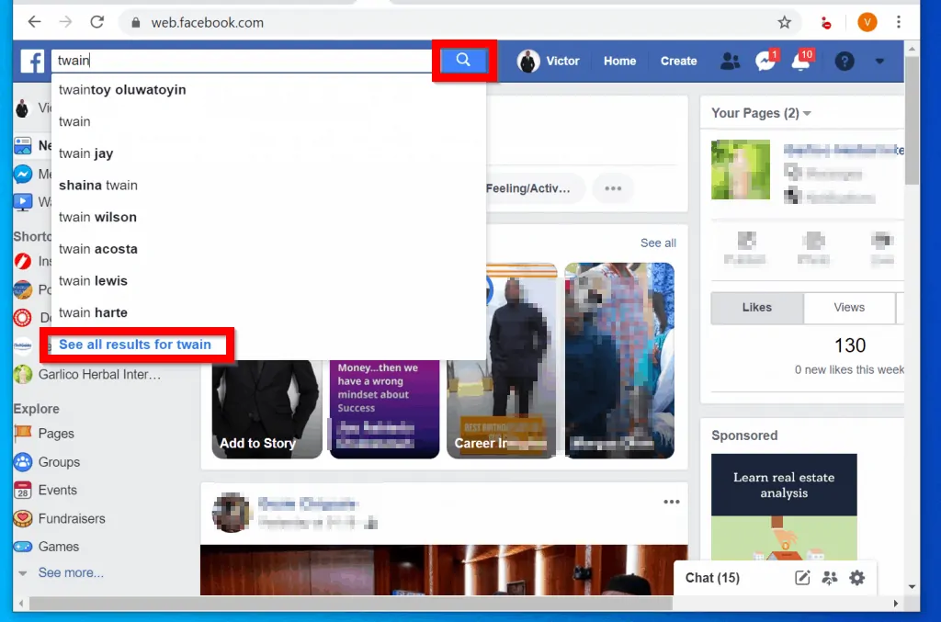This screenshot has width=941, height=622.
Task: Open the notifications bell icon
Action: pos(801,60)
